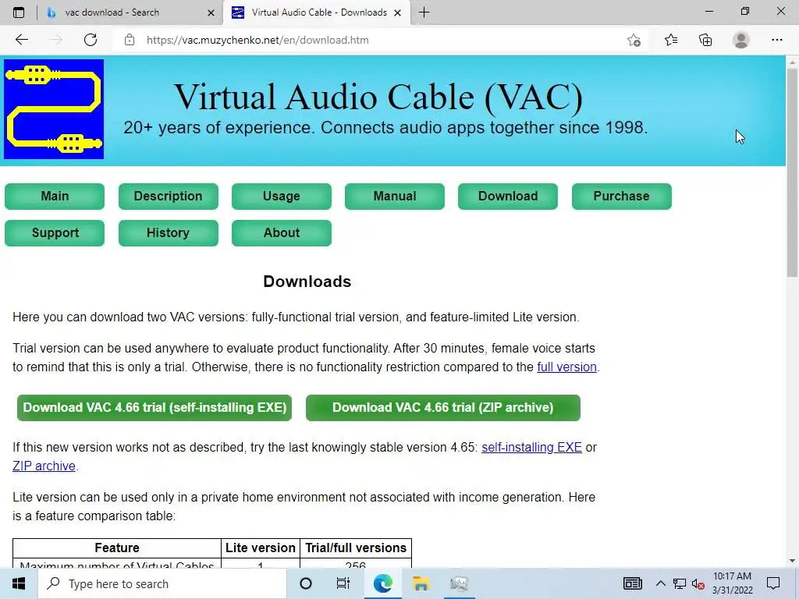Follow the full version link
This screenshot has width=799, height=599.
(x=566, y=367)
